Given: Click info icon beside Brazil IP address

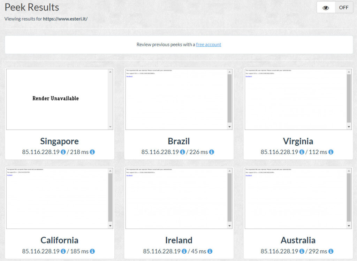Looking at the screenshot, I should [182, 152].
